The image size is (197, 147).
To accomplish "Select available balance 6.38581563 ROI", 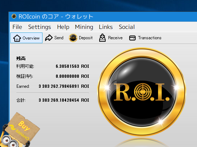I will [72, 66].
